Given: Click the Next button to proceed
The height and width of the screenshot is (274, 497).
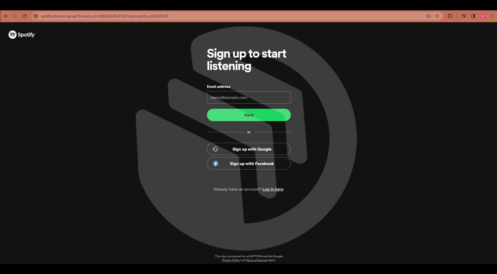Looking at the screenshot, I should (249, 115).
